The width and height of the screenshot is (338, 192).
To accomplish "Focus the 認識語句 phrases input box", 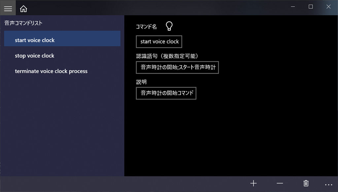I will point(177,67).
